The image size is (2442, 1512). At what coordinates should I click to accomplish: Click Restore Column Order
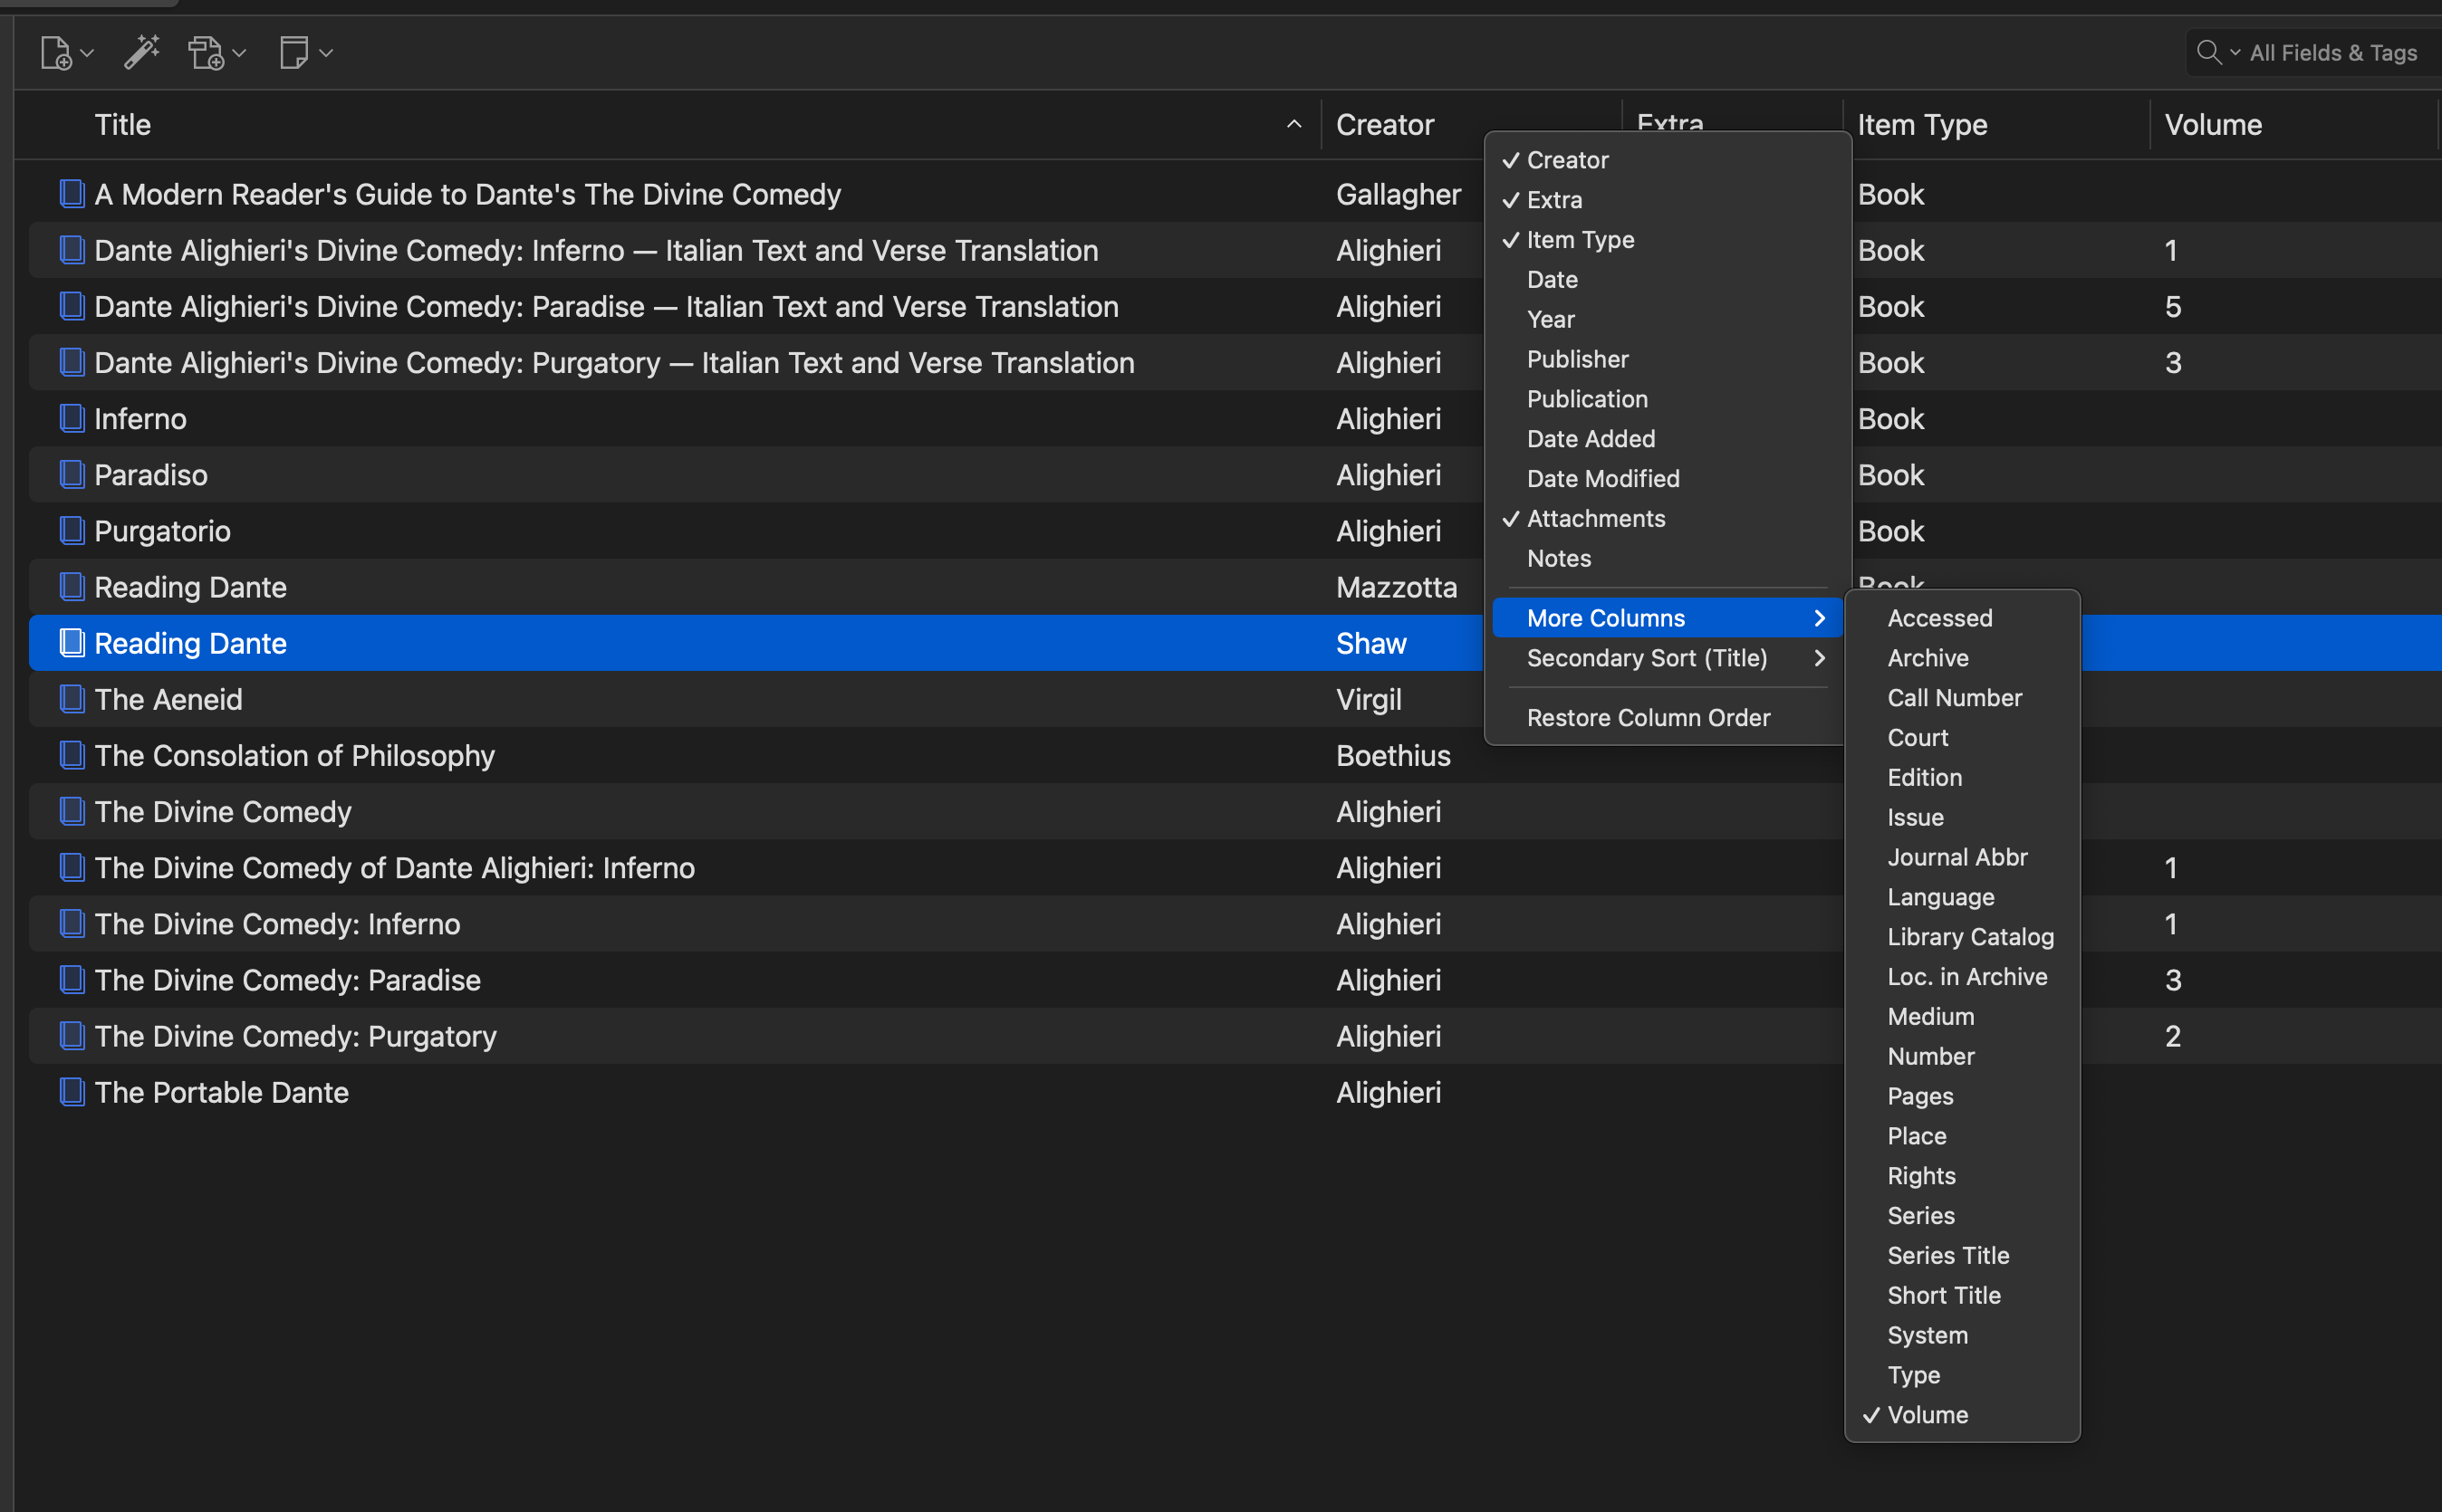[1648, 717]
